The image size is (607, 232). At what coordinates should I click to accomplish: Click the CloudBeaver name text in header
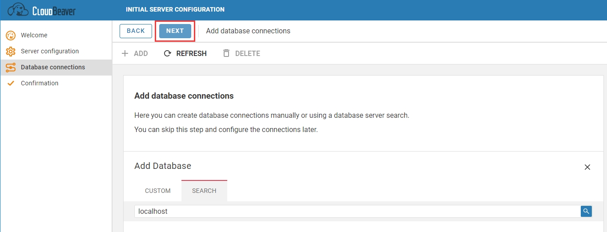point(54,10)
